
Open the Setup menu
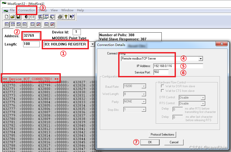click(43, 10)
